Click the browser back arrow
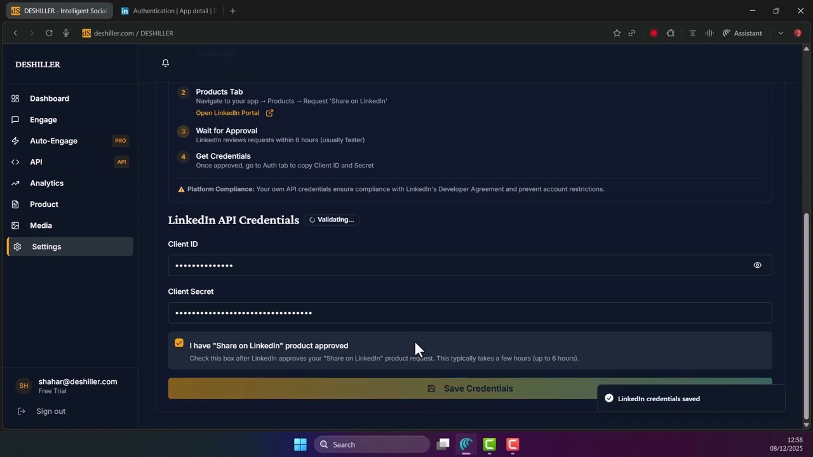813x457 pixels. point(15,33)
